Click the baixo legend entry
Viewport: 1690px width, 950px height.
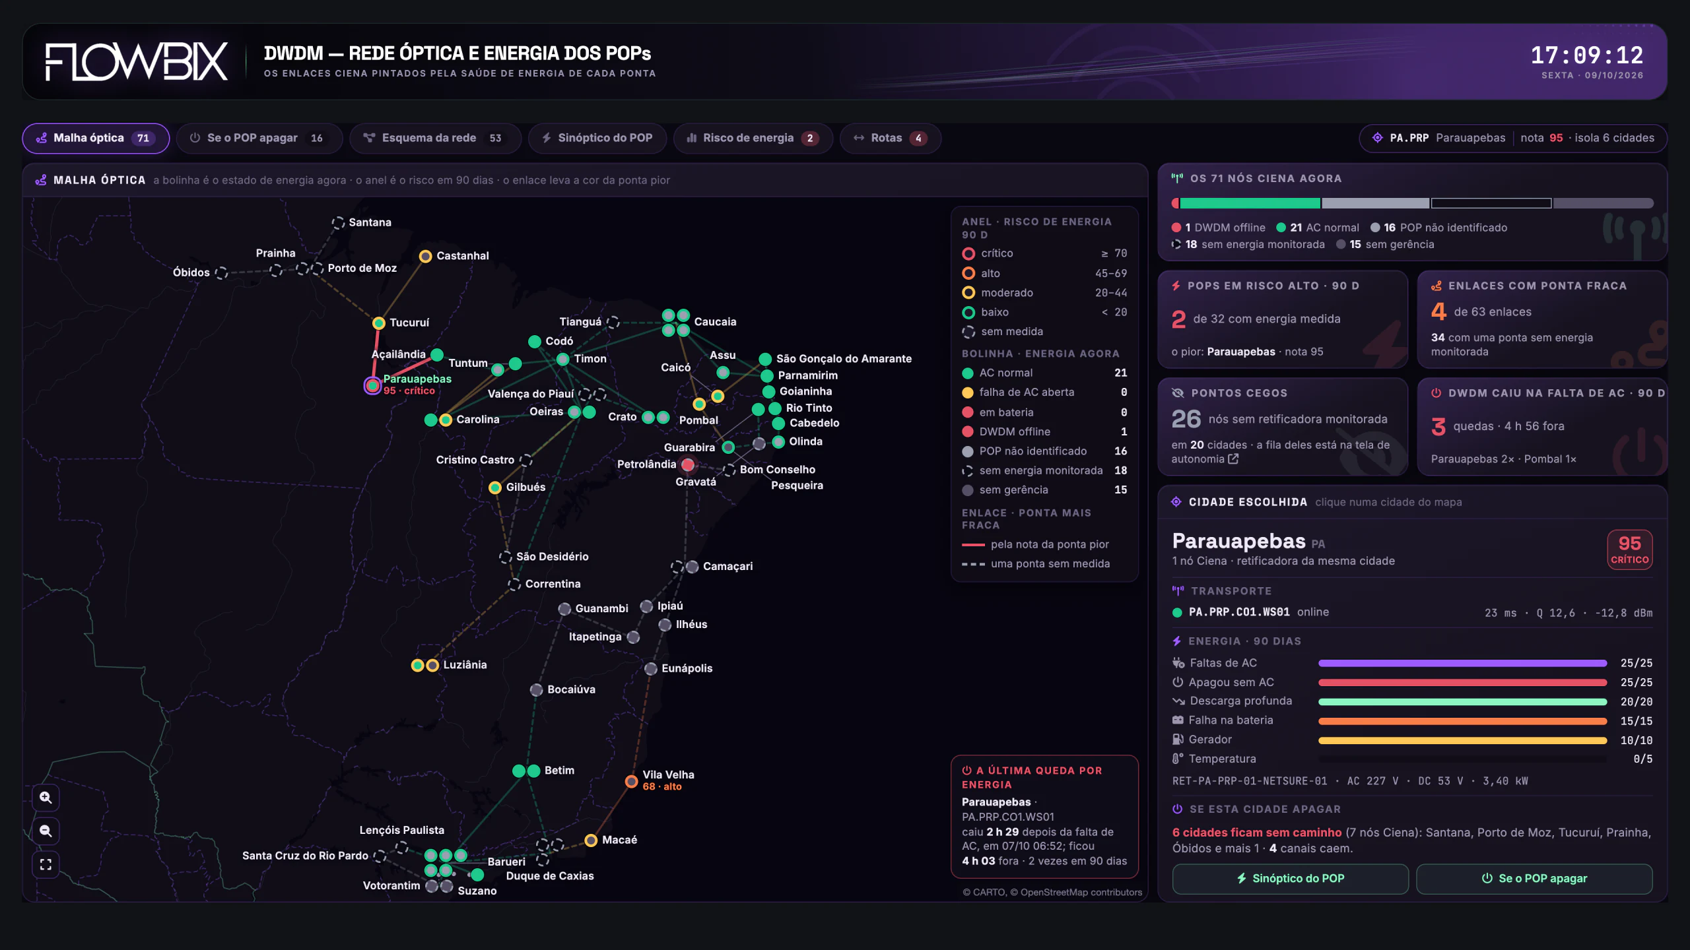click(1044, 312)
